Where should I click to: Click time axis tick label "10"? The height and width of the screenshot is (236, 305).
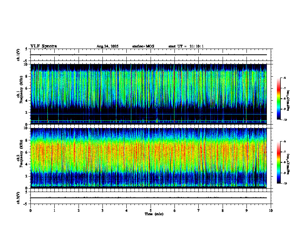tap(271, 211)
